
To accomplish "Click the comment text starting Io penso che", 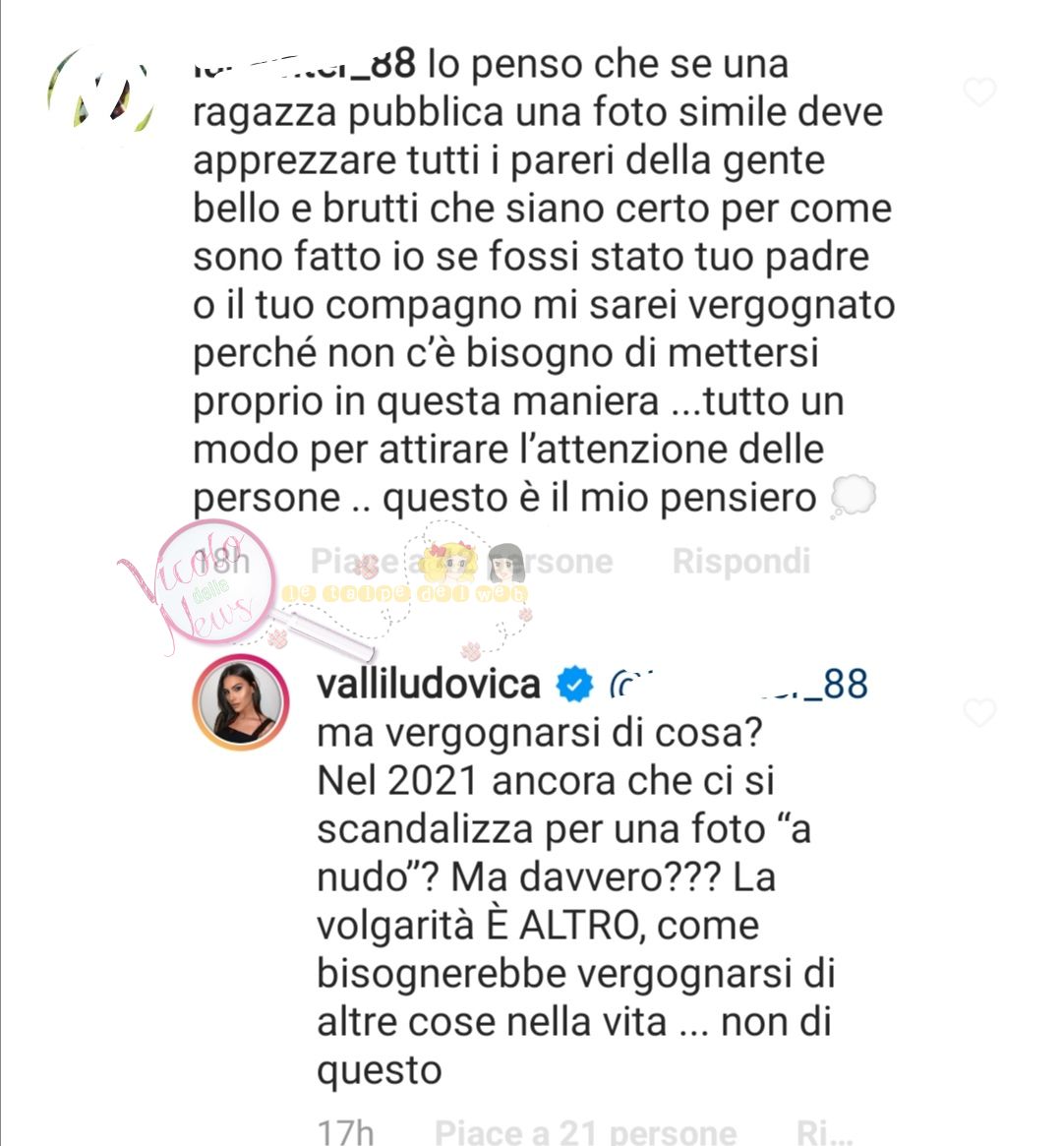I will [x=544, y=280].
